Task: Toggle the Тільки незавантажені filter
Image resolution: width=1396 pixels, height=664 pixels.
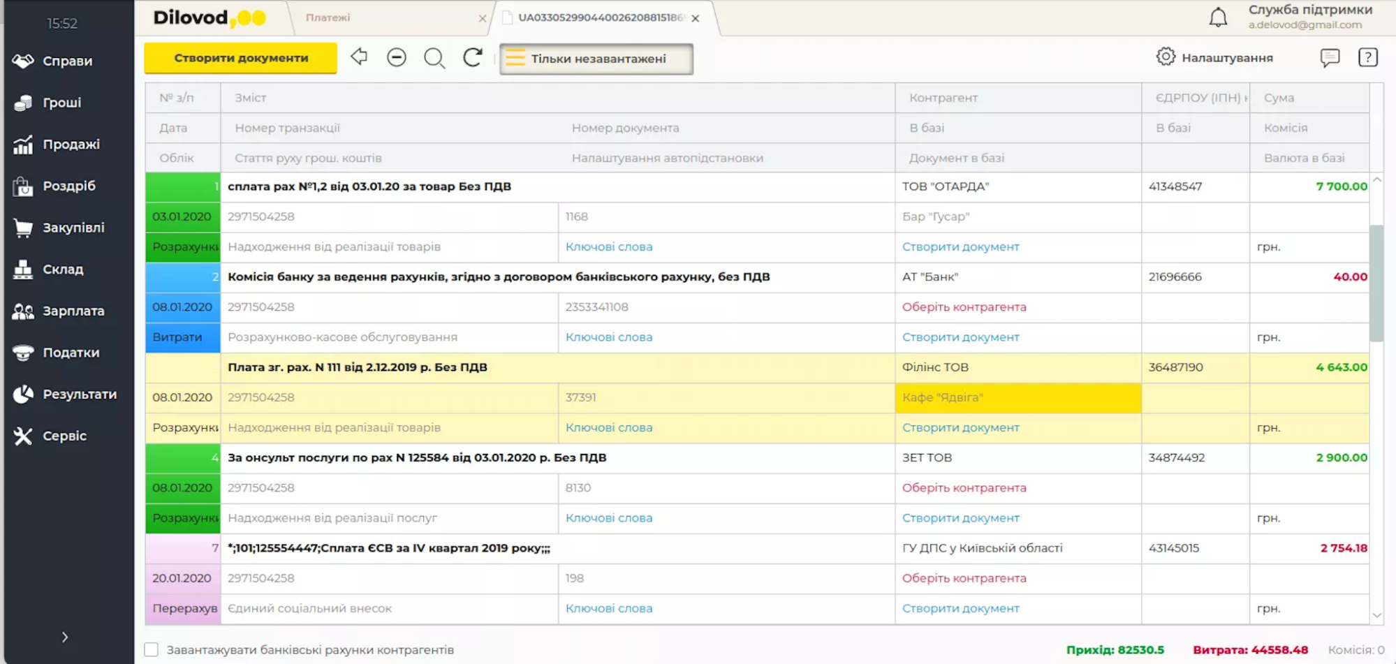Action: point(596,59)
